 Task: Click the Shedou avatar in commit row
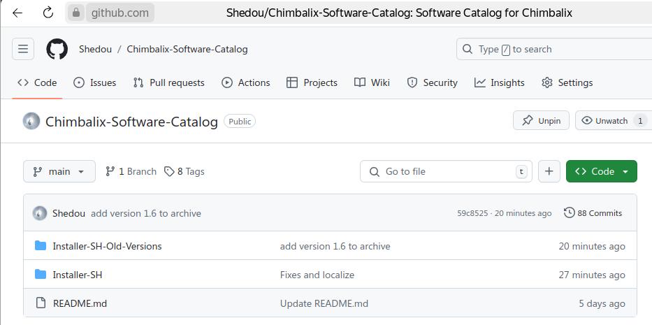click(x=40, y=213)
